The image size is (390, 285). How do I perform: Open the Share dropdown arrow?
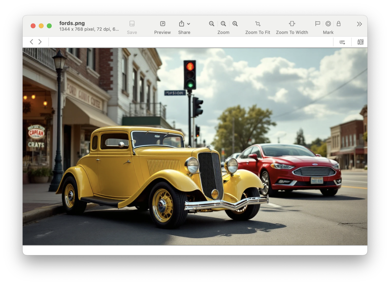tap(189, 24)
